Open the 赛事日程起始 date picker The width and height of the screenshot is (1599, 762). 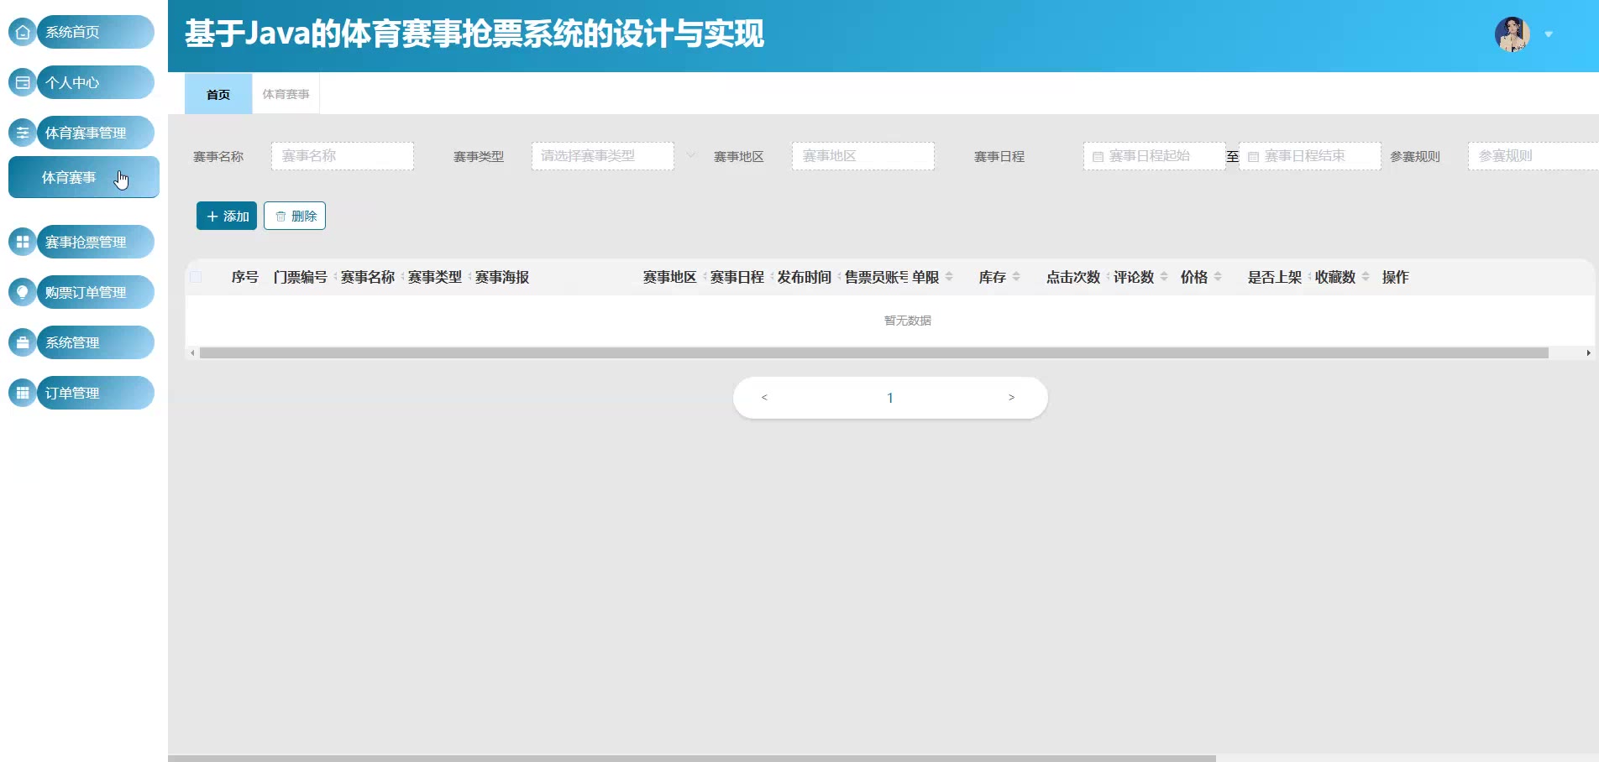[x=1154, y=156]
